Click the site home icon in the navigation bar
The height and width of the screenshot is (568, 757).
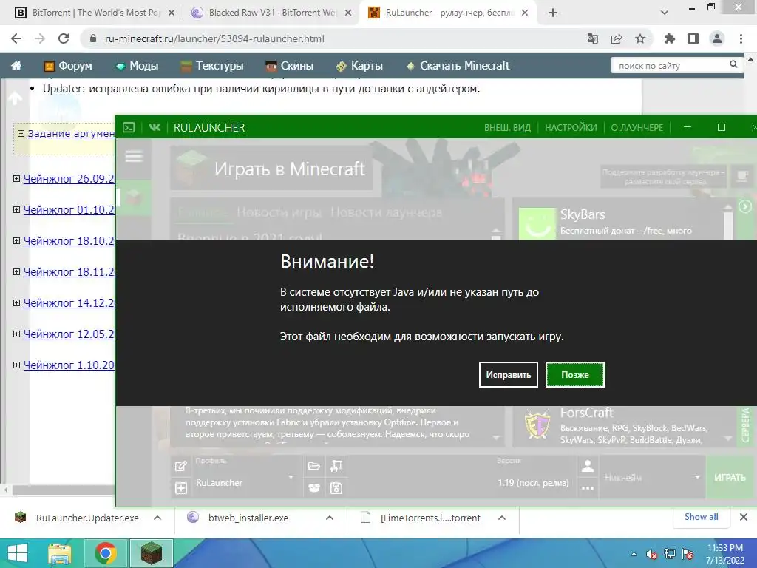(16, 65)
